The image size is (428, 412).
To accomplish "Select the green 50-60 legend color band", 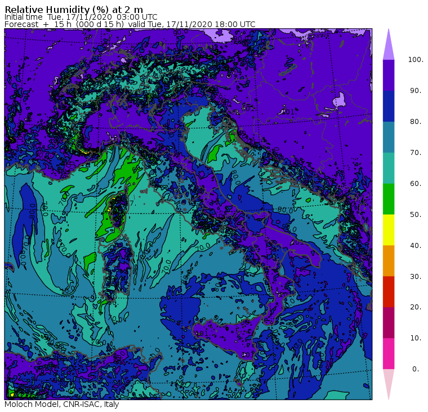I will pos(389,199).
